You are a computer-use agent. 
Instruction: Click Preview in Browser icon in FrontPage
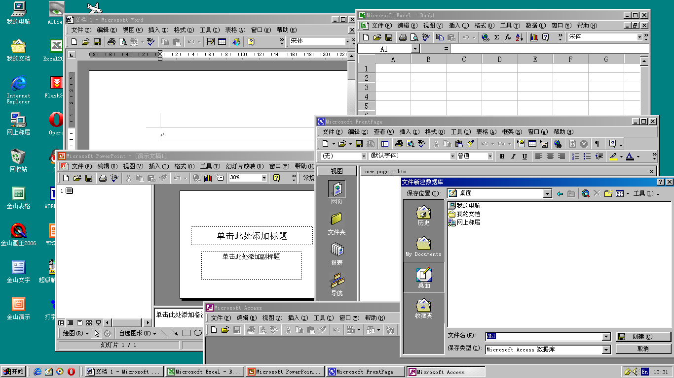point(411,144)
